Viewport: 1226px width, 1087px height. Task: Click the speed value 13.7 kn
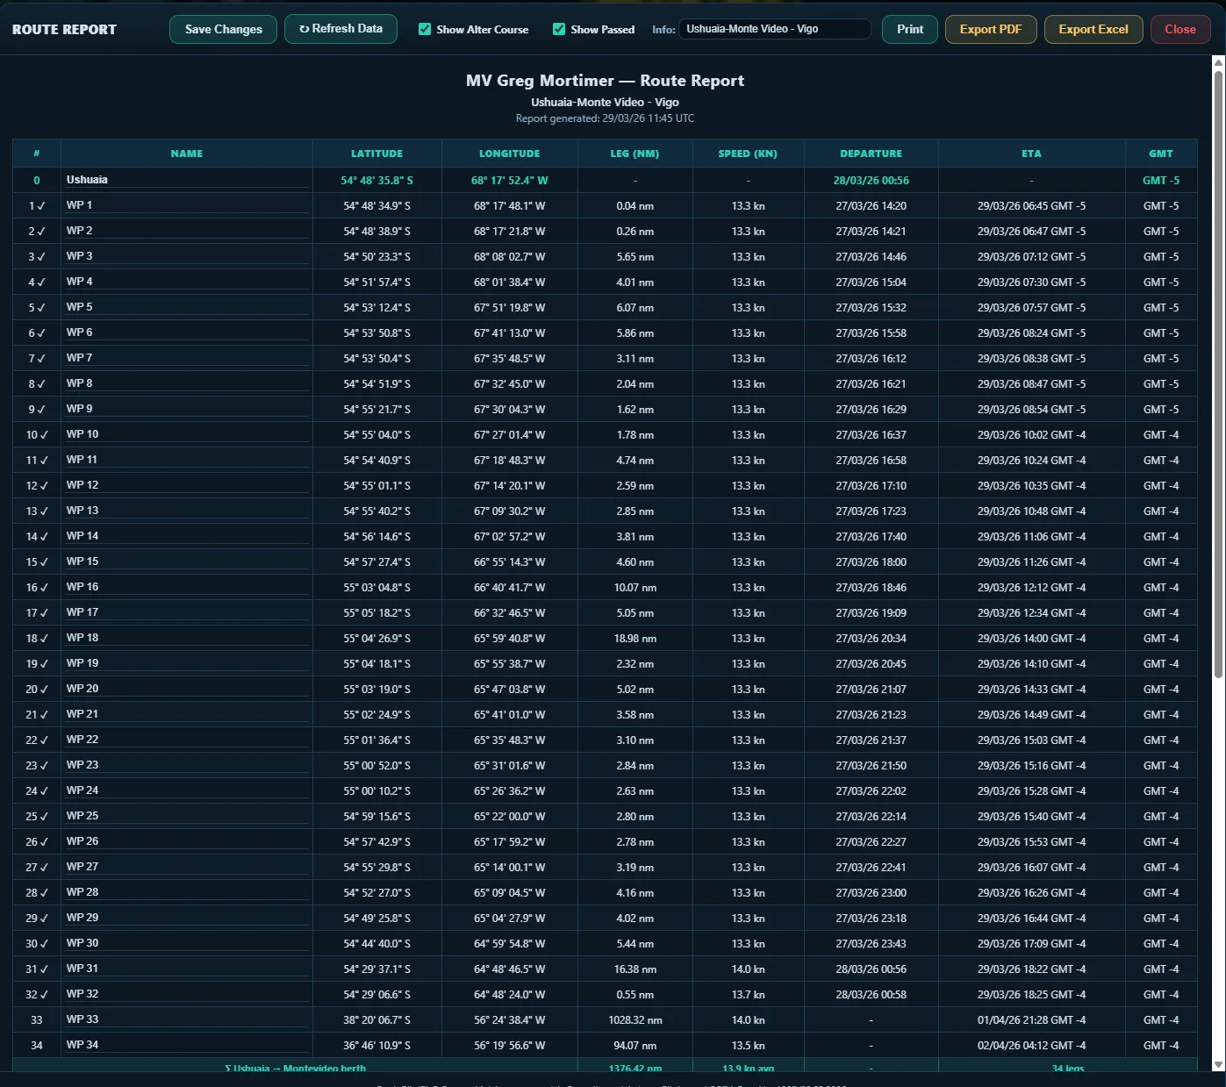coord(748,995)
